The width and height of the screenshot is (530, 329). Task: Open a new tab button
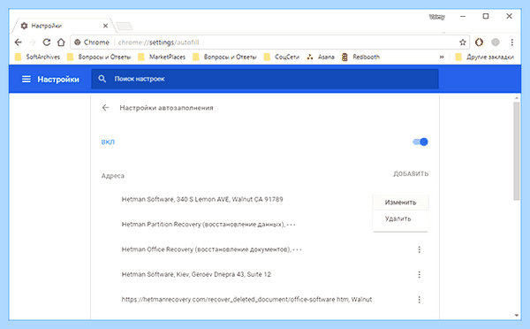click(124, 26)
